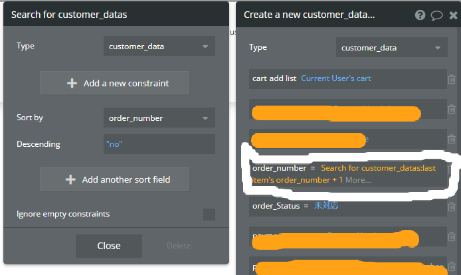Open the Type dropdown in Search panel
The width and height of the screenshot is (461, 275).
[159, 46]
